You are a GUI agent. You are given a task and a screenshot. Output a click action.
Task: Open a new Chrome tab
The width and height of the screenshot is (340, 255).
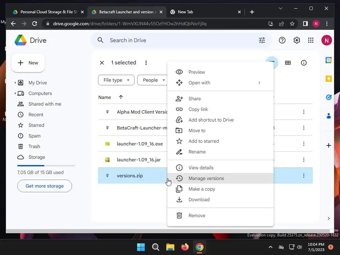[x=252, y=12]
